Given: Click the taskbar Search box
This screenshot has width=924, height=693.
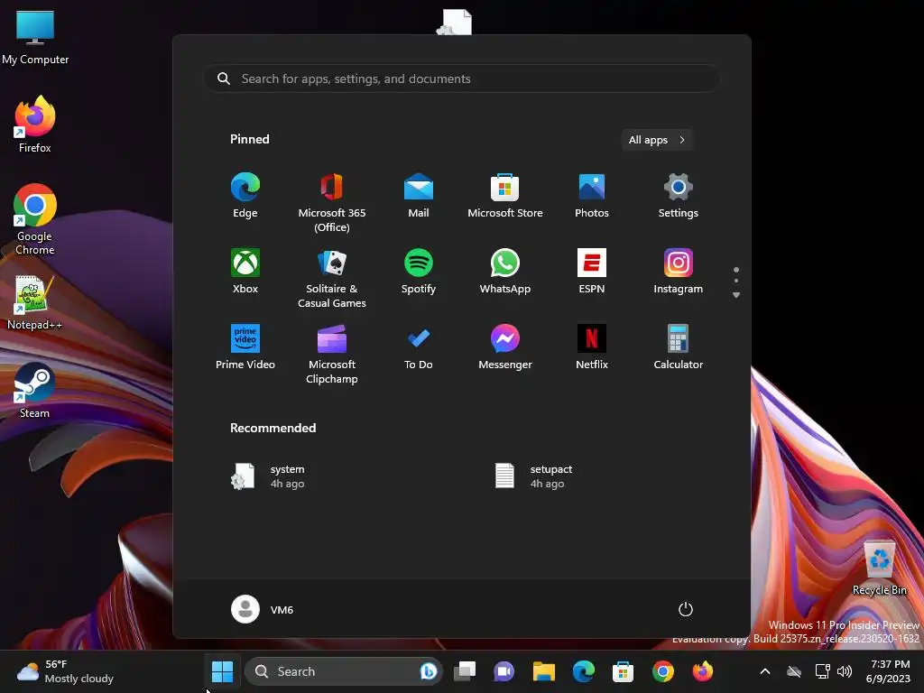Looking at the screenshot, I should click(343, 671).
